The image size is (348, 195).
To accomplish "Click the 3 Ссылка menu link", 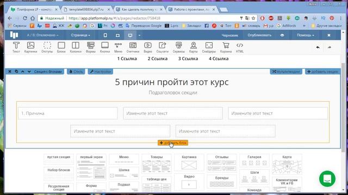I will (188, 58).
